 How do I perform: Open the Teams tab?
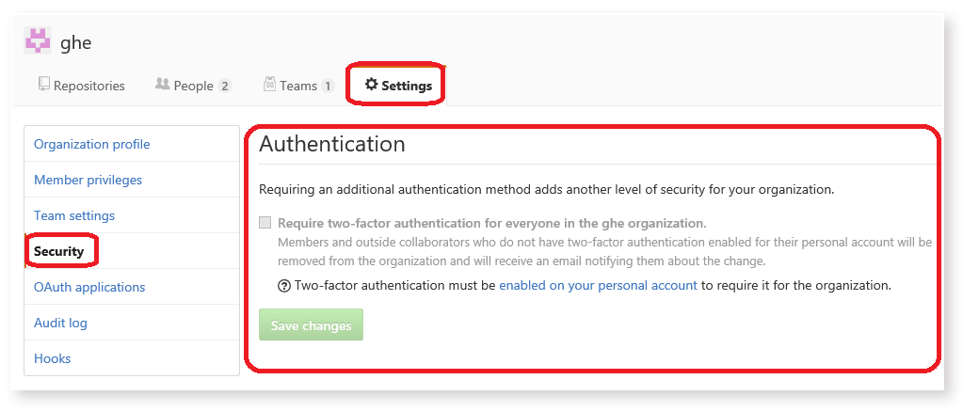tap(298, 86)
